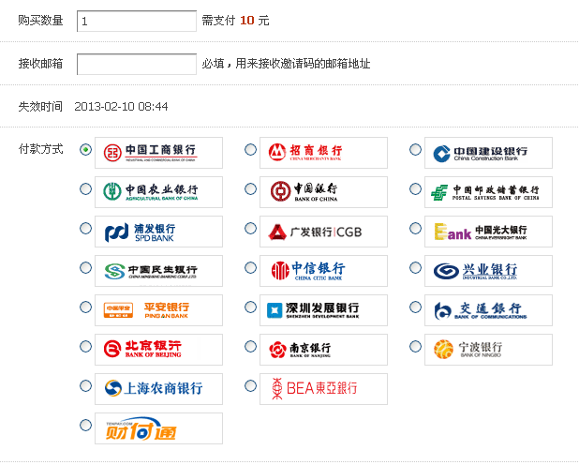This screenshot has height=465, width=579.
Task: Choose the 交通银行 radio option
Action: 415,307
